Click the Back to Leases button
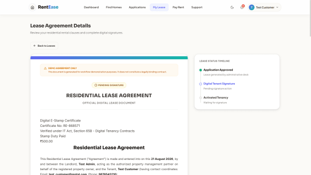This screenshot has width=311, height=175. [44, 46]
